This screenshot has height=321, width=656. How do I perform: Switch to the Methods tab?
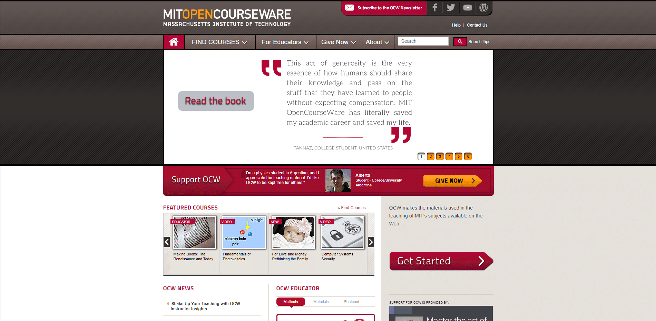click(x=291, y=302)
